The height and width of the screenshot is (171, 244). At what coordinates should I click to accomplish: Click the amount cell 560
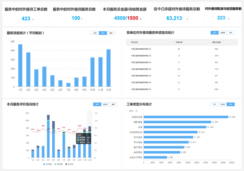click(216, 82)
